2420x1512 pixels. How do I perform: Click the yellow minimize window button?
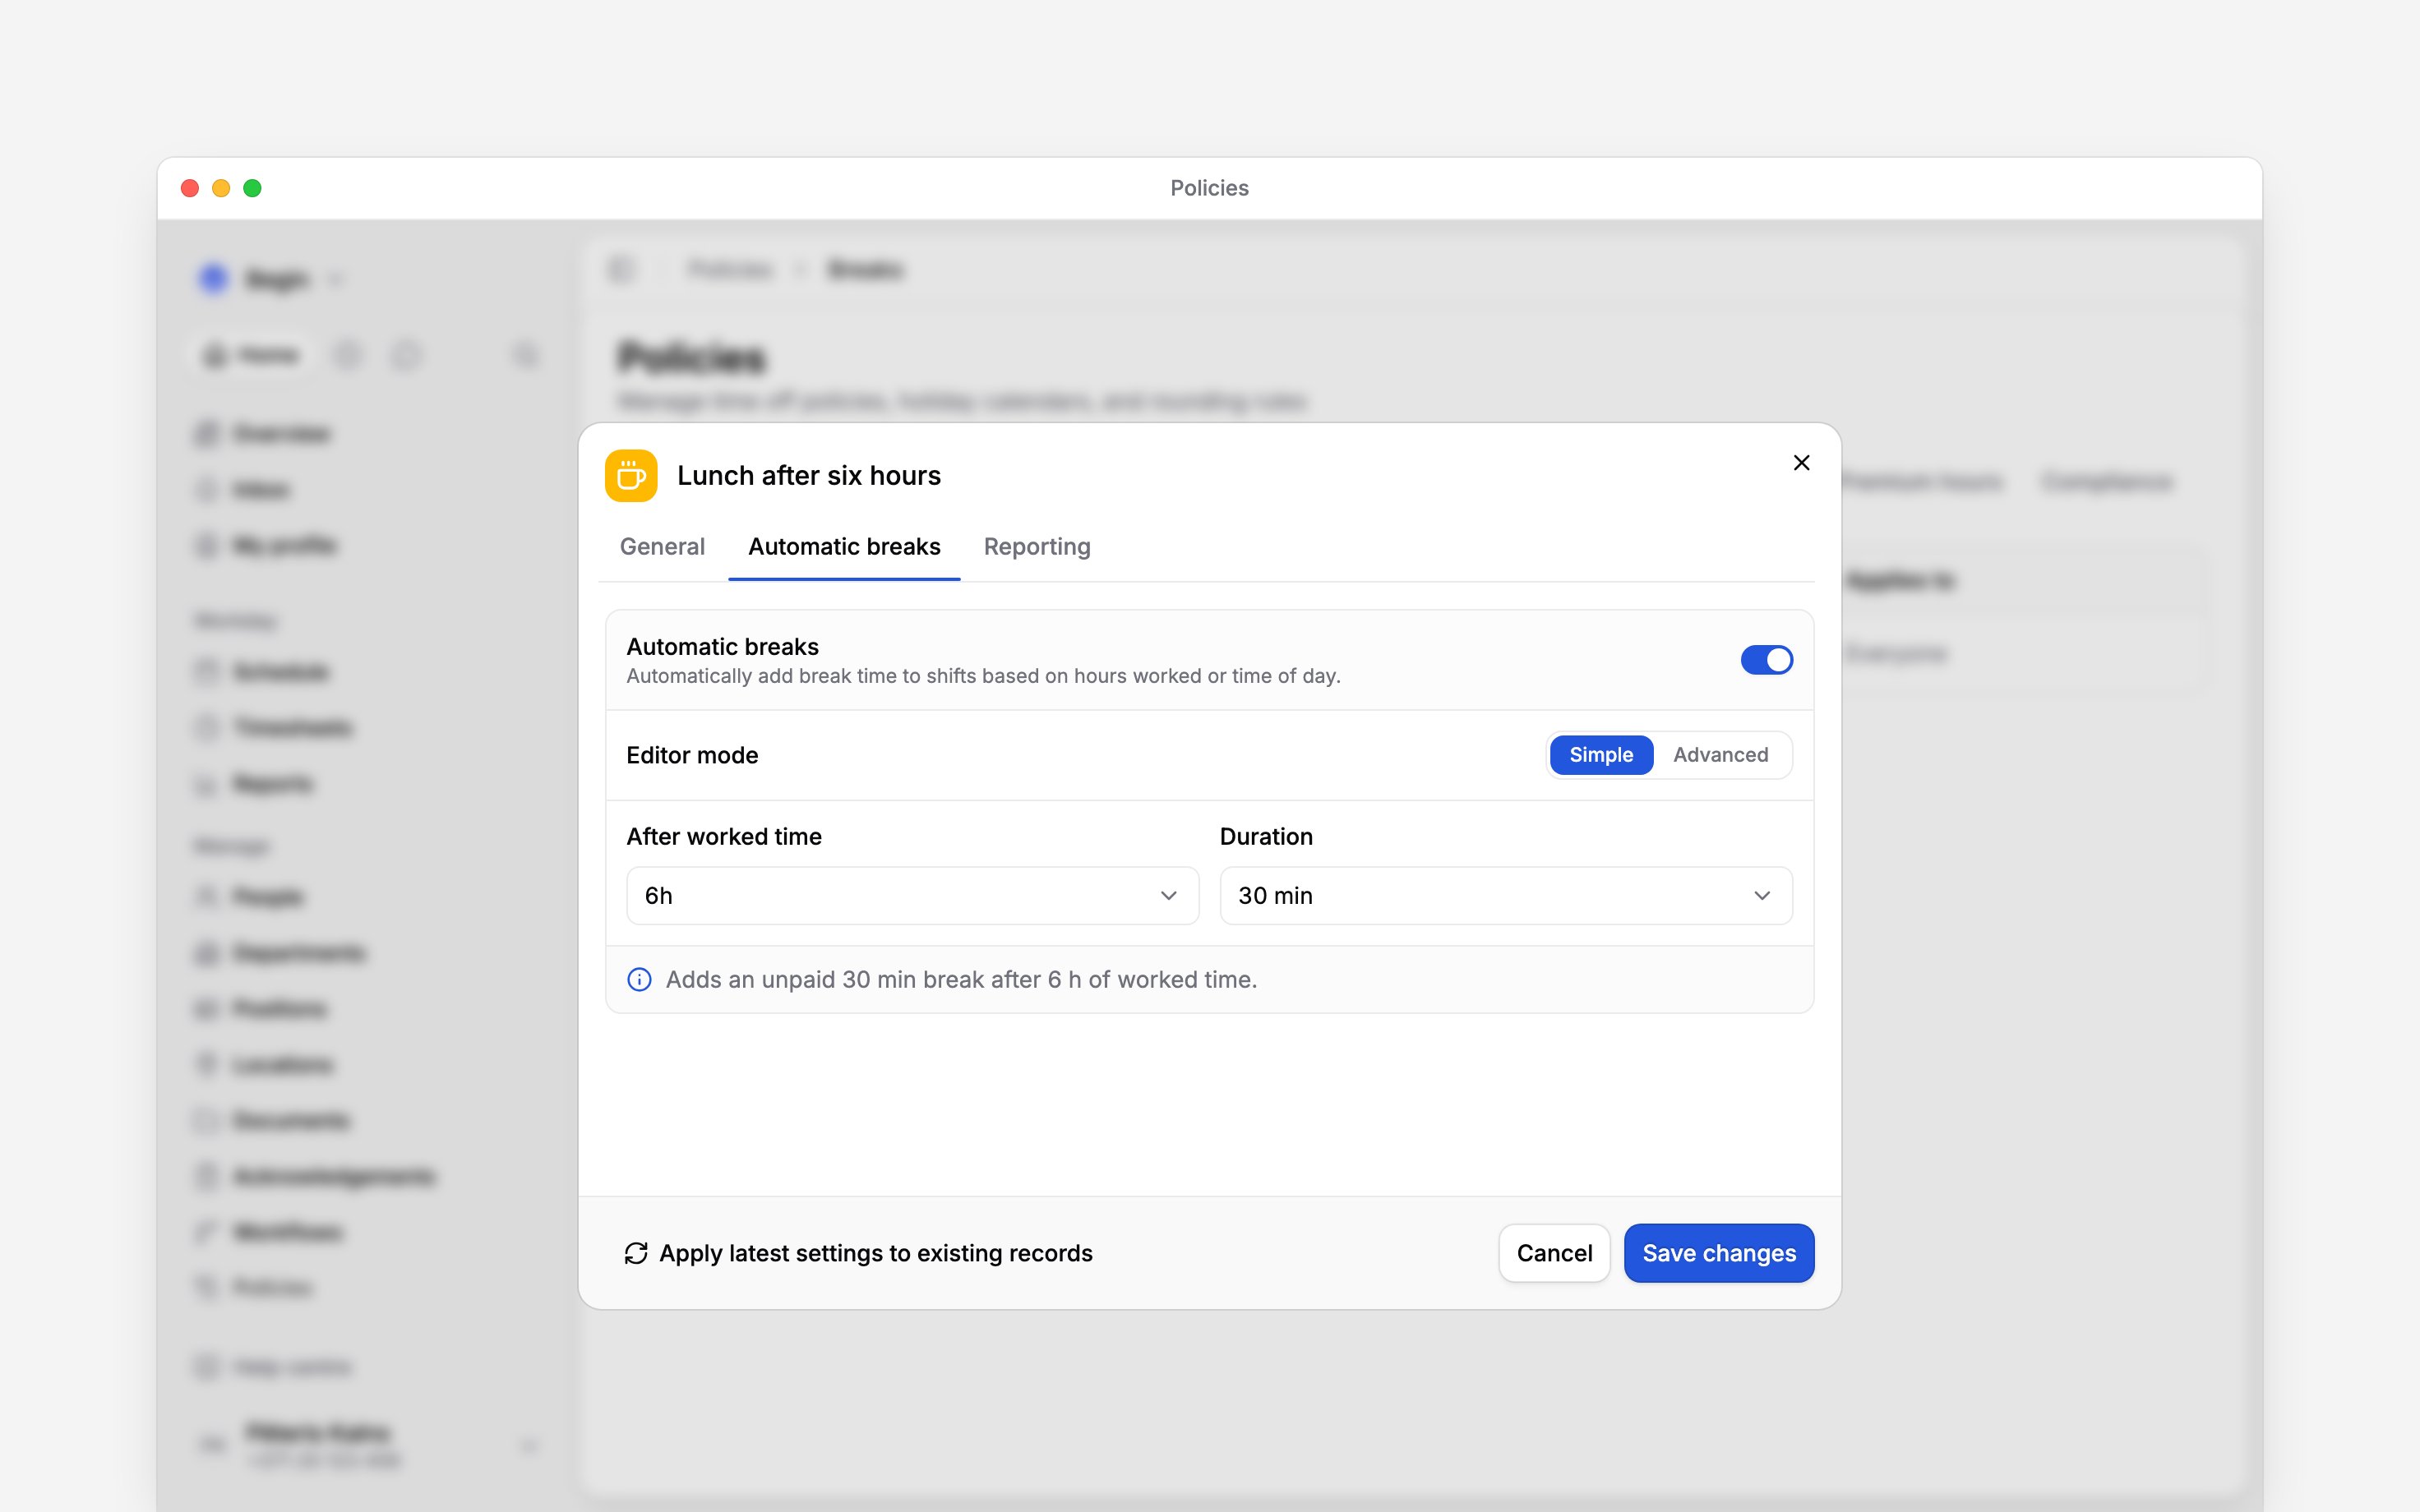click(x=221, y=188)
